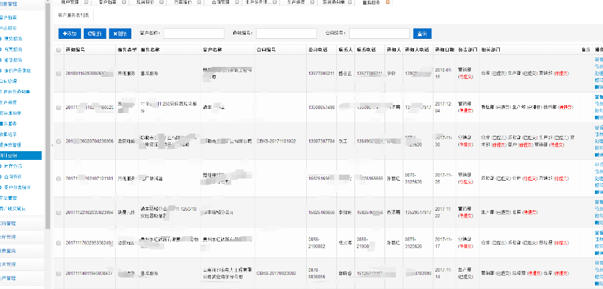
Task: Expand the 技术管理 sidebar section
Action: coord(21,264)
